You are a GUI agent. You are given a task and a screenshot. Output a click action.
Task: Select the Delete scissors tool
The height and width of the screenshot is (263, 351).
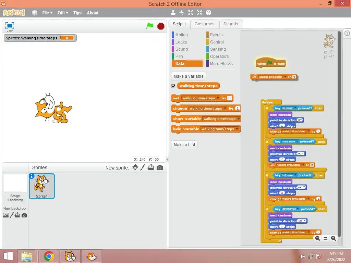point(182,13)
